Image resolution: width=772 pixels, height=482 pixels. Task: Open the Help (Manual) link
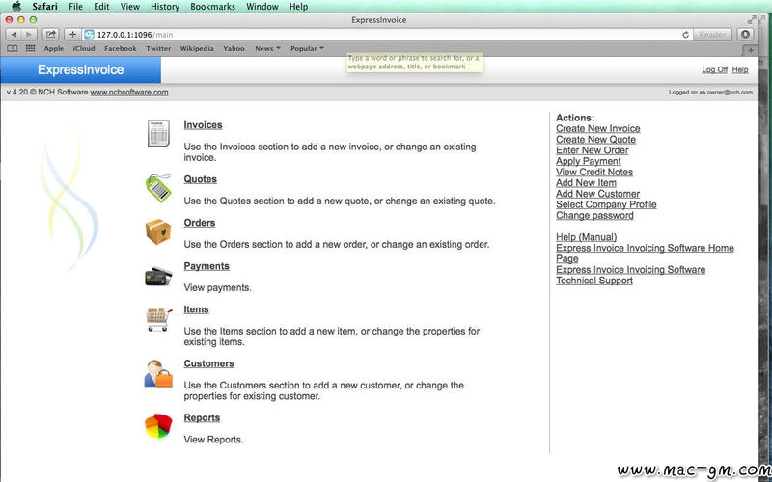(586, 237)
